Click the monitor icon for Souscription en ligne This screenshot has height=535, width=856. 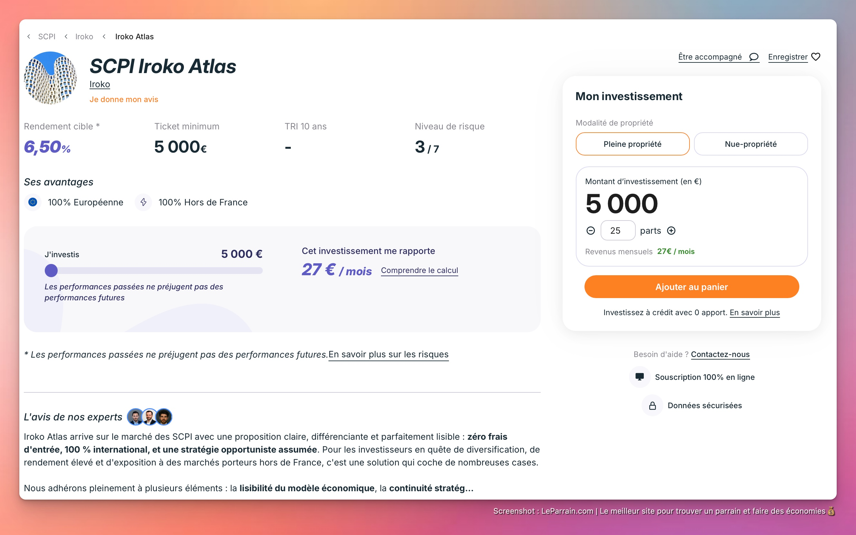pos(639,377)
